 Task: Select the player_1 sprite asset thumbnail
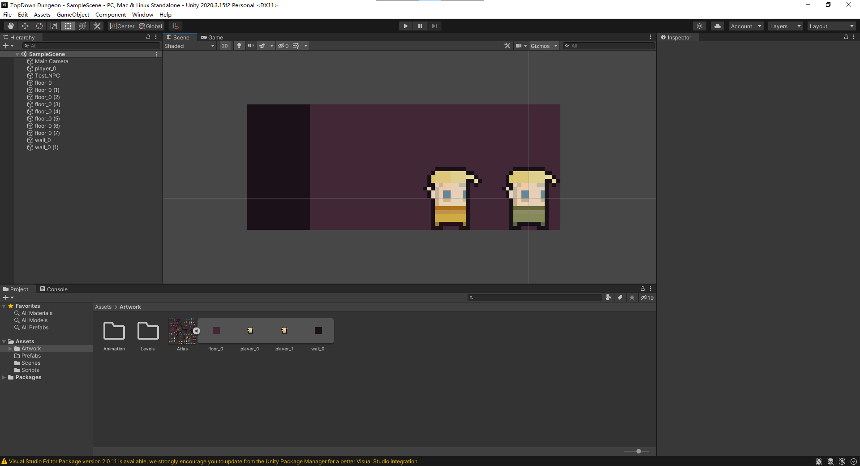[x=284, y=331]
